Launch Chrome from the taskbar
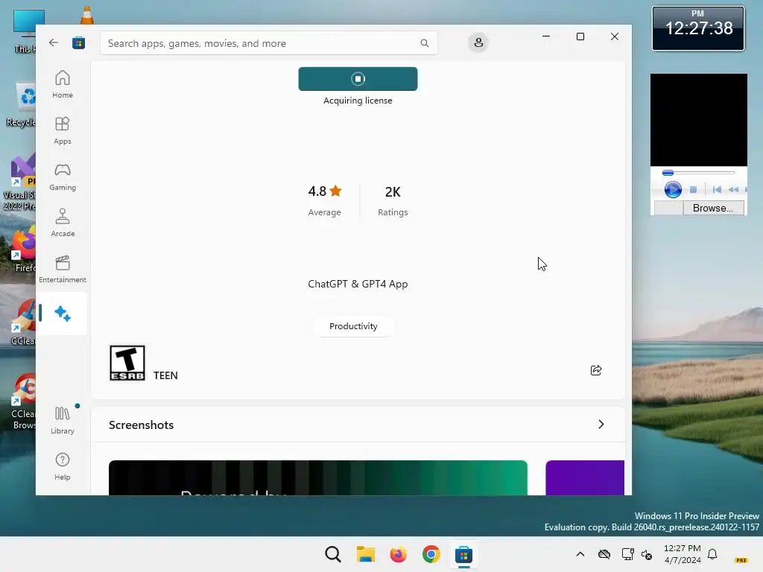This screenshot has height=572, width=763. (x=431, y=554)
